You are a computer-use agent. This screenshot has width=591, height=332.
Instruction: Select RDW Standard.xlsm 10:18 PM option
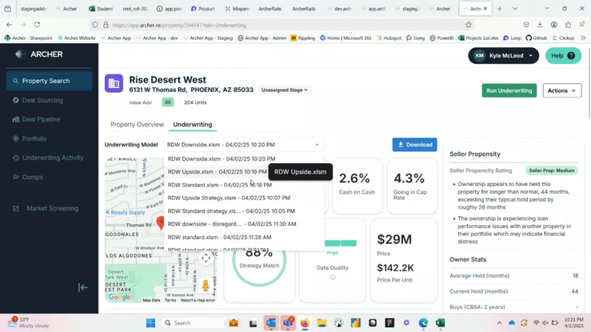point(243,185)
